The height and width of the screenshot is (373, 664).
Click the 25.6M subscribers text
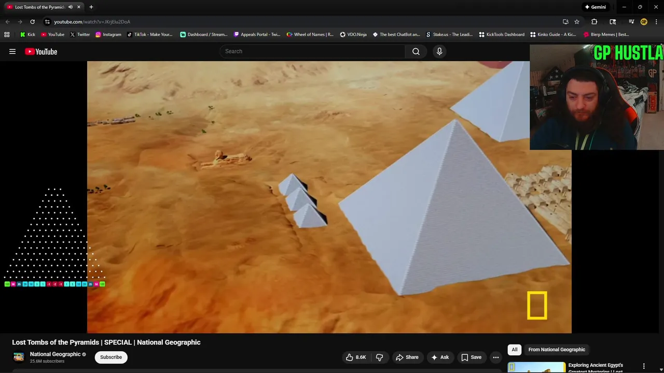(x=47, y=361)
